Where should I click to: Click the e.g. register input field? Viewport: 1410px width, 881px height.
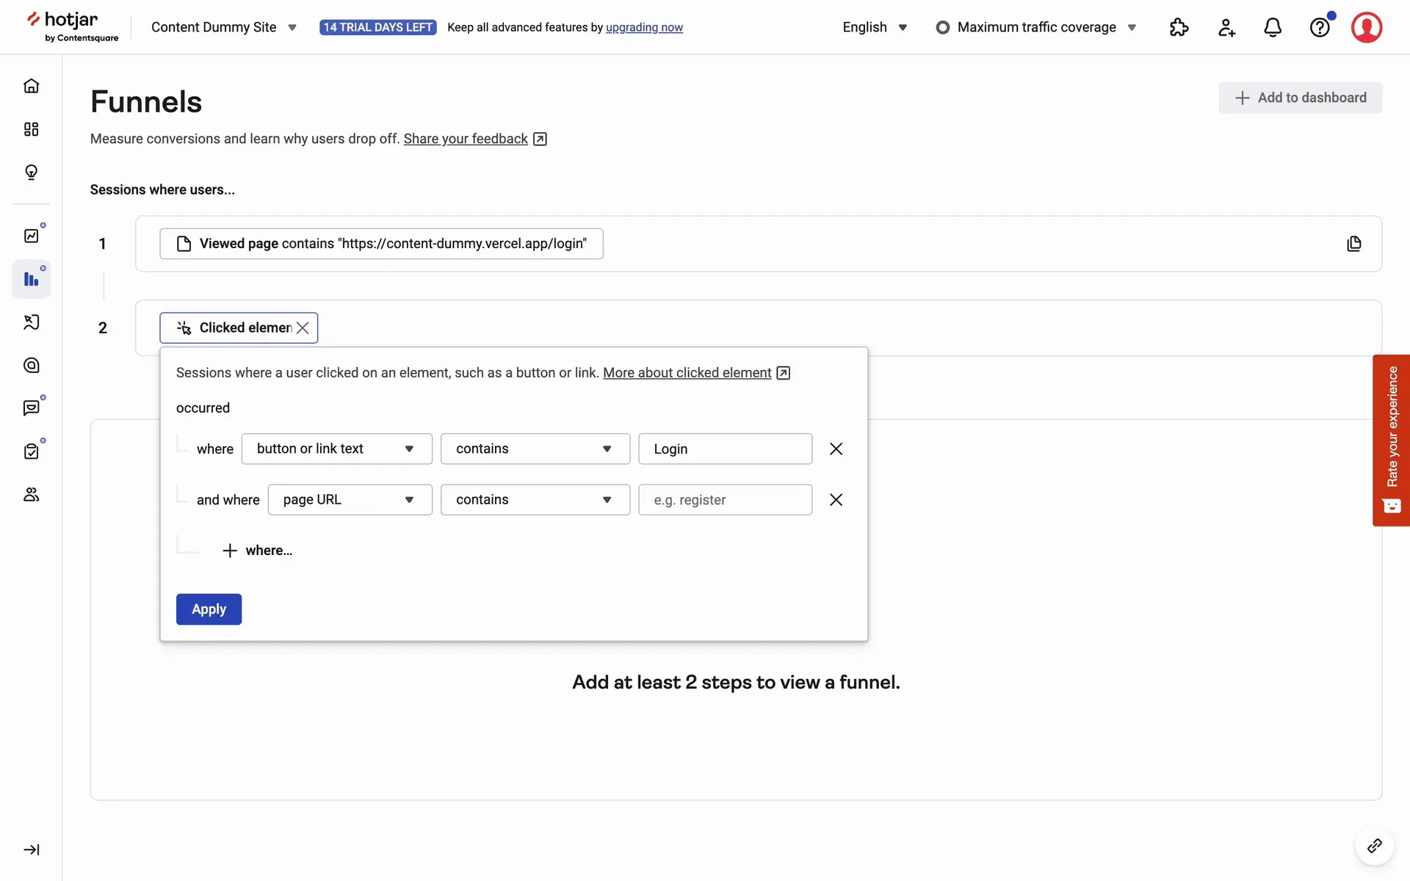tap(725, 500)
